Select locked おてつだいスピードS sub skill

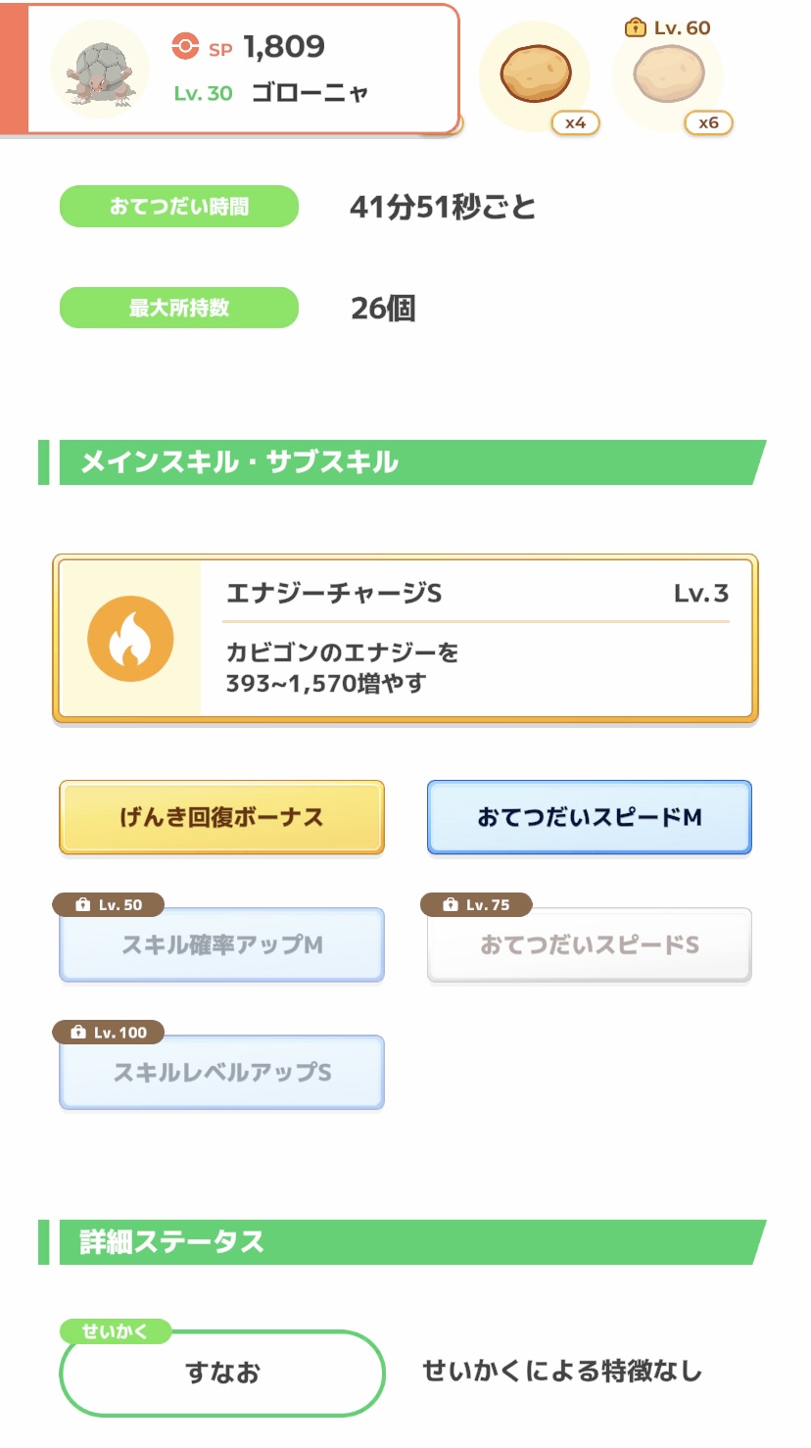click(590, 945)
